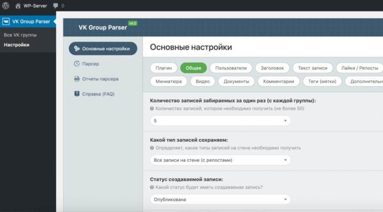Viewport: 383px width, 212px height.
Task: Click the Видео tab pill
Action: 203,81
